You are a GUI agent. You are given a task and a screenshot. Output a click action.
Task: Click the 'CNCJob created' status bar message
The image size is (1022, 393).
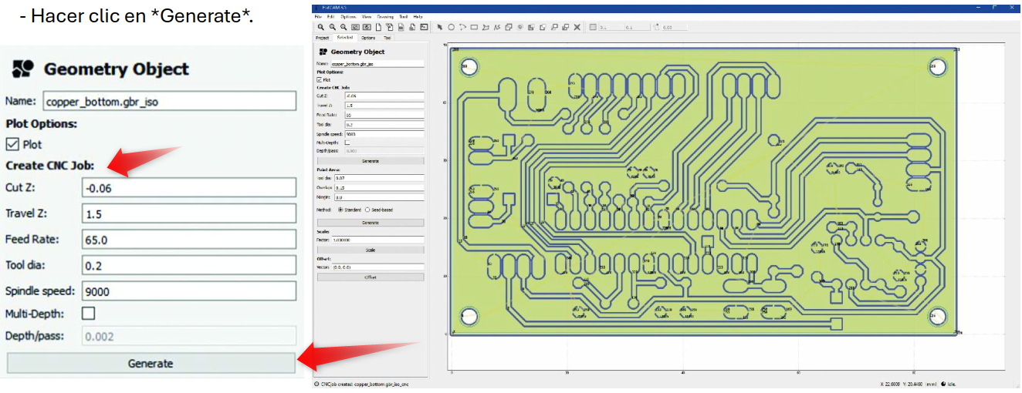click(x=364, y=384)
